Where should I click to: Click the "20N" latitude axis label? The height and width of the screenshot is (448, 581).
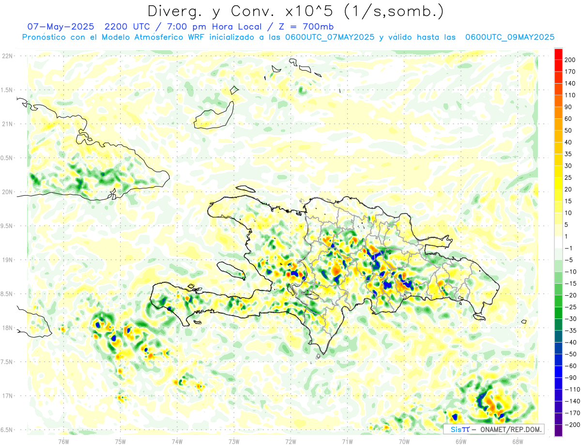pos(7,192)
